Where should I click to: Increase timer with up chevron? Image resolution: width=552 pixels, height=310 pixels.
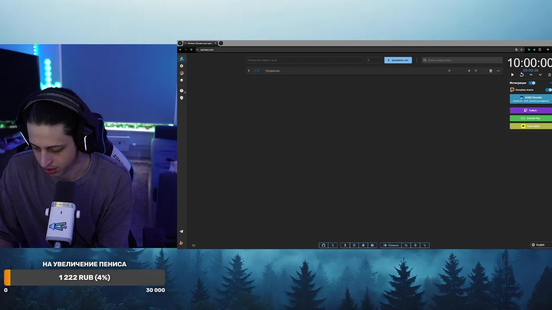pyautogui.click(x=531, y=75)
